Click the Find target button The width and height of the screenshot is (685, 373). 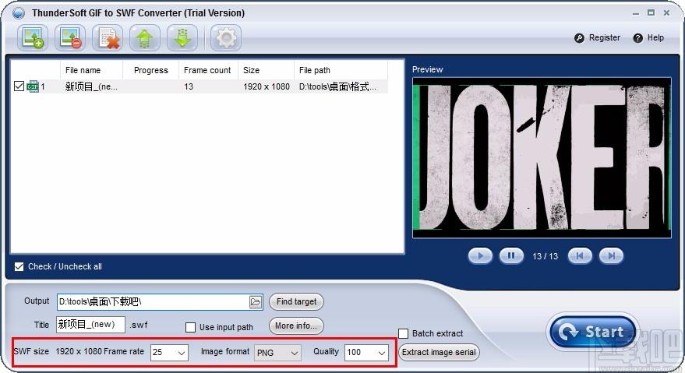coord(296,301)
